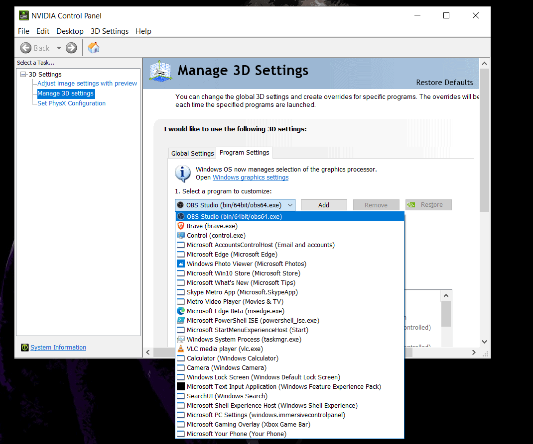The height and width of the screenshot is (444, 533).
Task: Click the Restore button
Action: pos(428,205)
